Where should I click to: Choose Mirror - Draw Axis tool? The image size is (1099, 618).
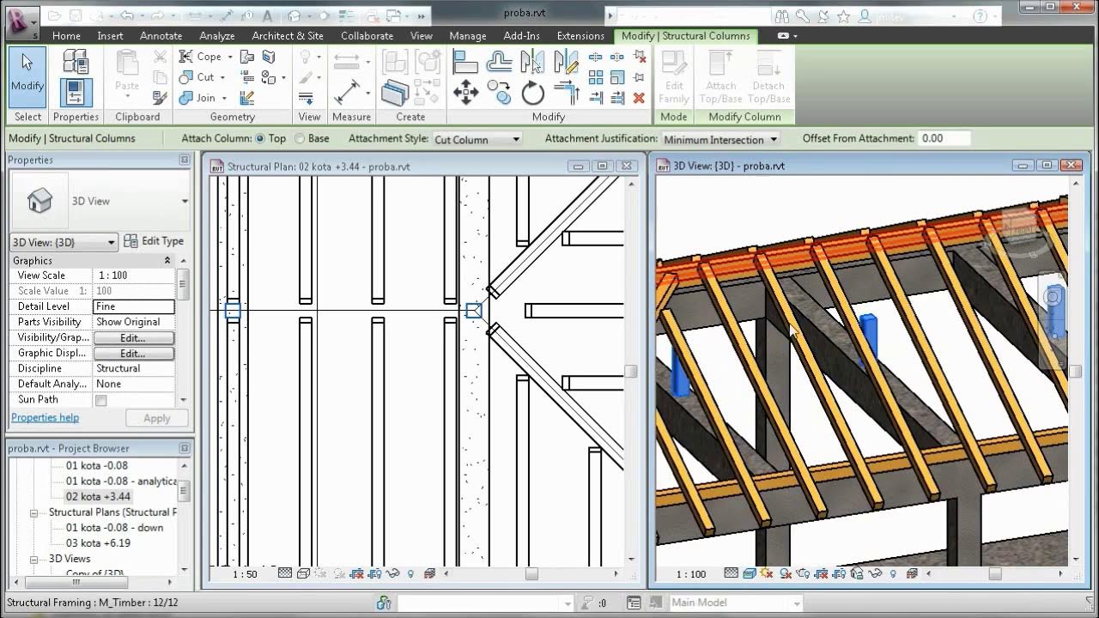point(566,62)
